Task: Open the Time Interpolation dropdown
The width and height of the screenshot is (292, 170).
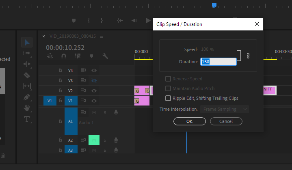Action: (225, 109)
